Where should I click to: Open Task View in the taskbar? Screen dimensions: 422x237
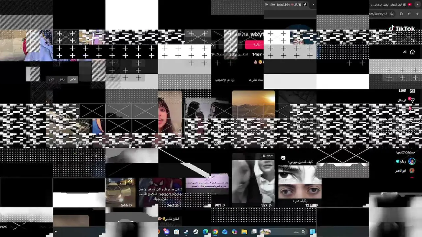pyautogui.click(x=254, y=232)
